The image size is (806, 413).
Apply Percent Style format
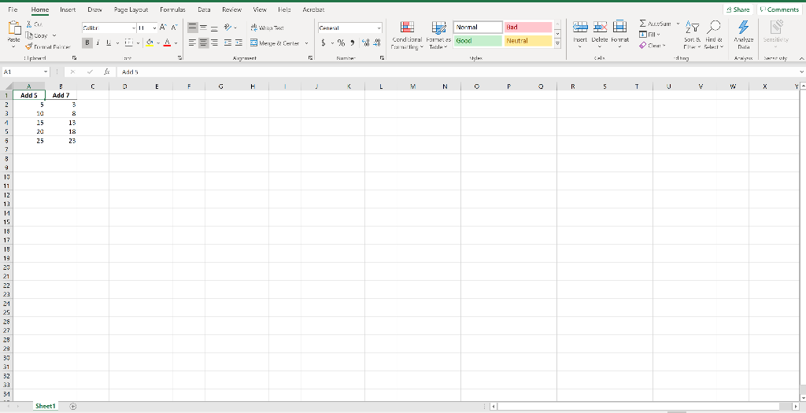[342, 42]
